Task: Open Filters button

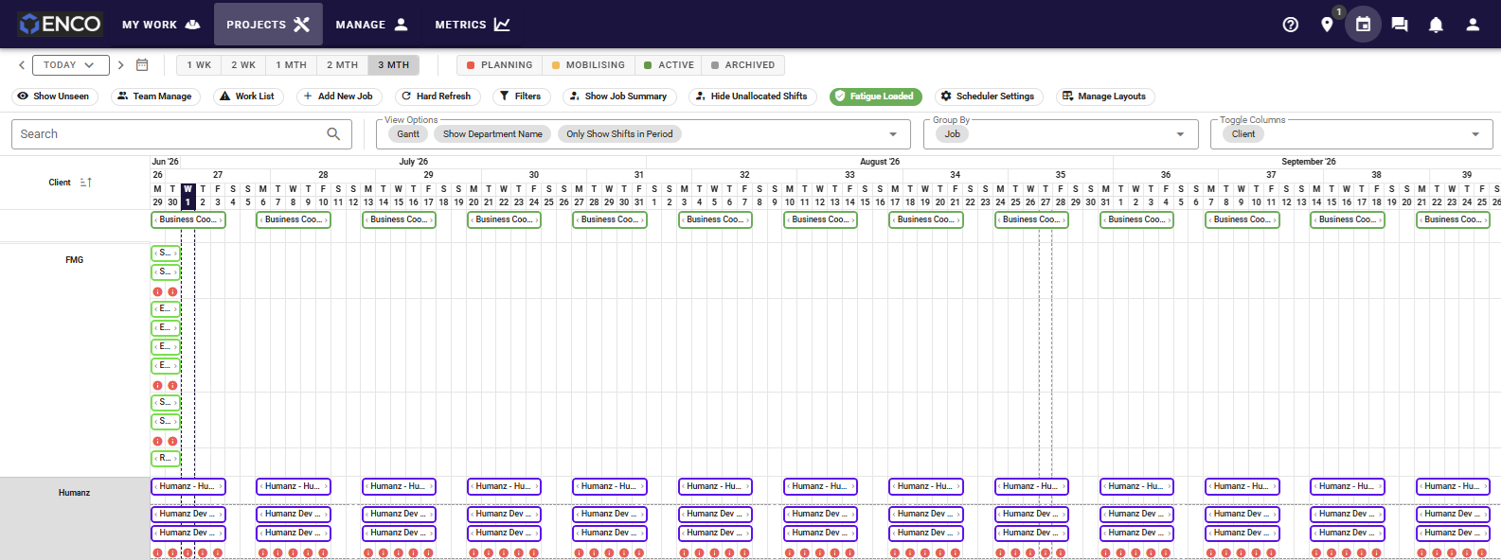Action: 520,96
